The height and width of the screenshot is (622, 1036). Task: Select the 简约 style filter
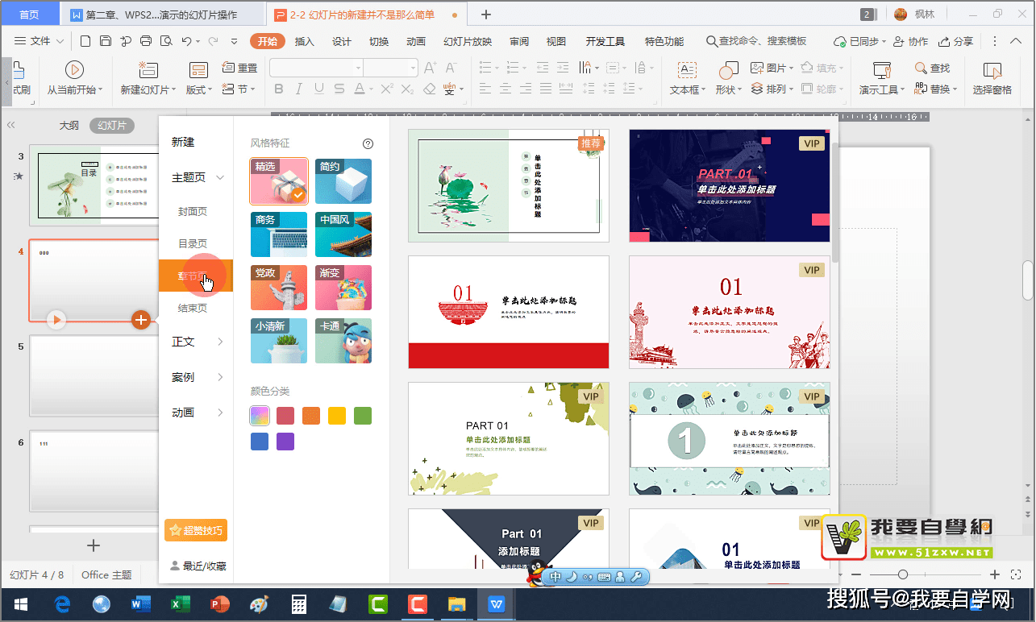[x=343, y=180]
